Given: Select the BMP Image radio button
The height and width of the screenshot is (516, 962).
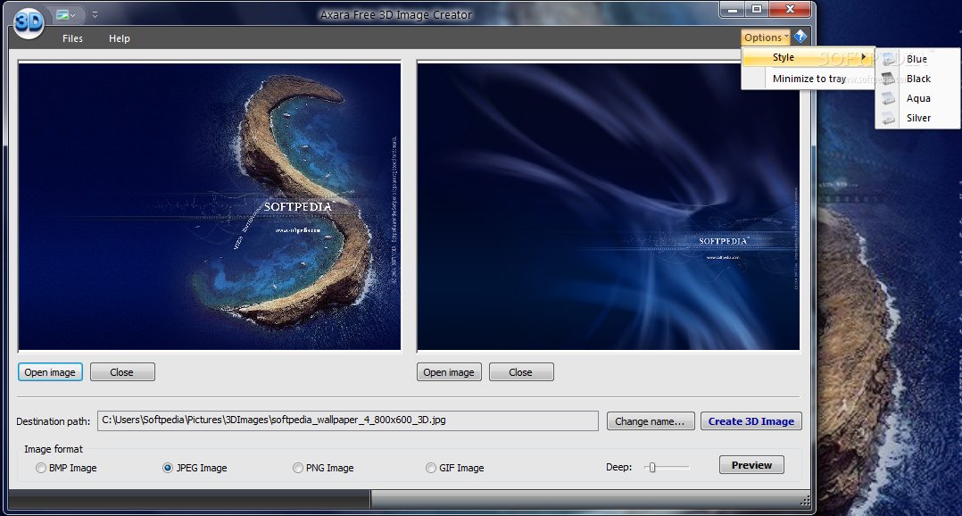Looking at the screenshot, I should [41, 468].
